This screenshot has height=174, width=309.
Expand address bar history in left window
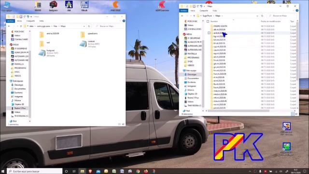84,26
